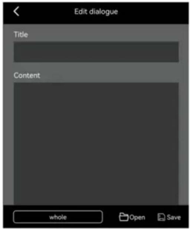
Task: Place cursor in large Content box
Action: [x=96, y=144]
